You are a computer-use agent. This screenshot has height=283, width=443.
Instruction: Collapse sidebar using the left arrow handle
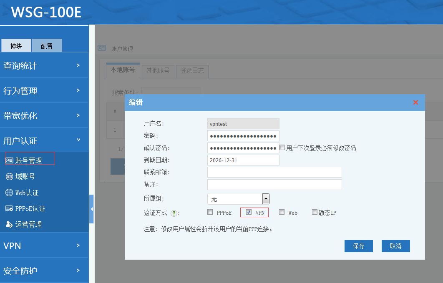click(x=91, y=209)
